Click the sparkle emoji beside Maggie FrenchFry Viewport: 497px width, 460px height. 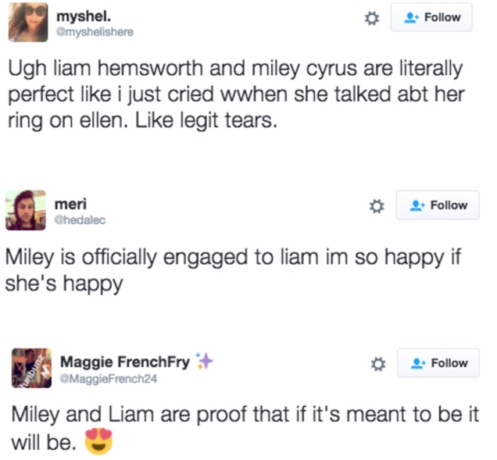coord(204,361)
